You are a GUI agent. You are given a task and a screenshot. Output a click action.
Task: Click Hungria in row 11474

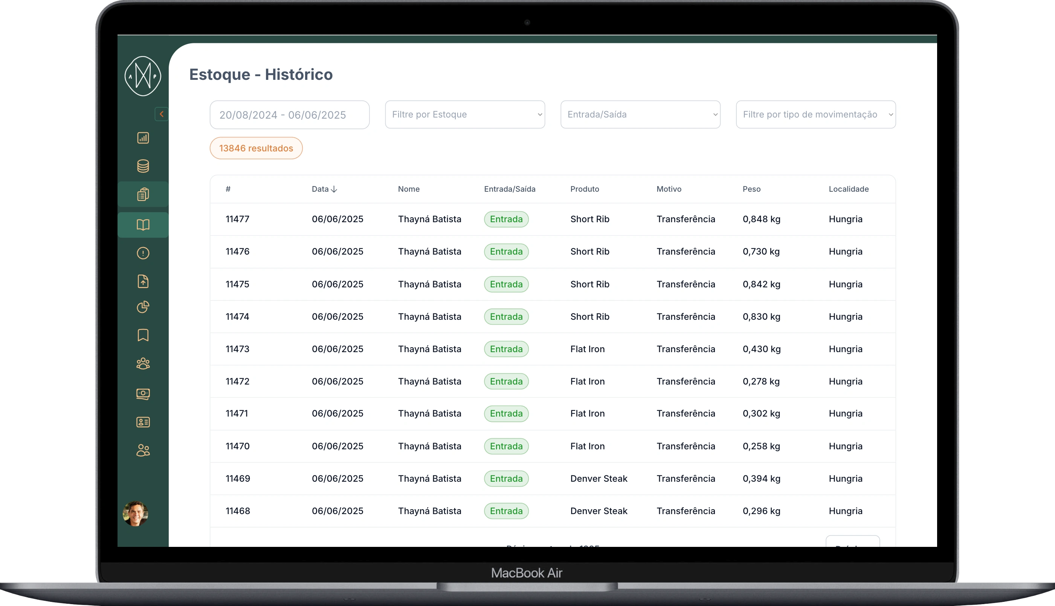845,317
